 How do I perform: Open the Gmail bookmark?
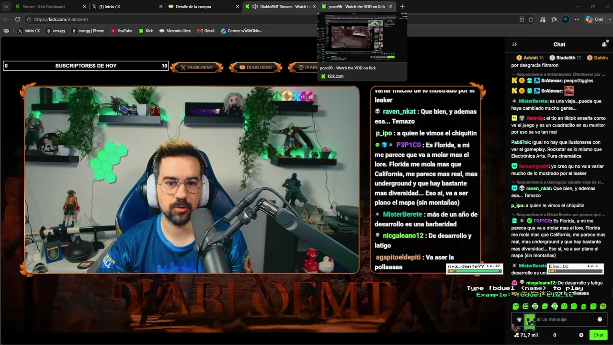(206, 31)
